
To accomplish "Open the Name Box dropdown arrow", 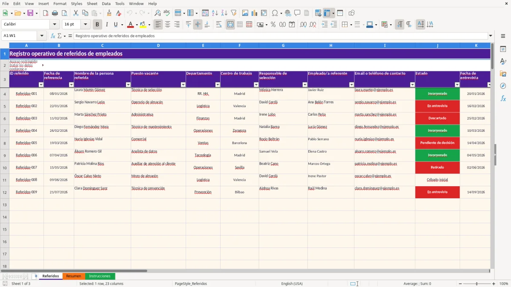I will click(42, 36).
